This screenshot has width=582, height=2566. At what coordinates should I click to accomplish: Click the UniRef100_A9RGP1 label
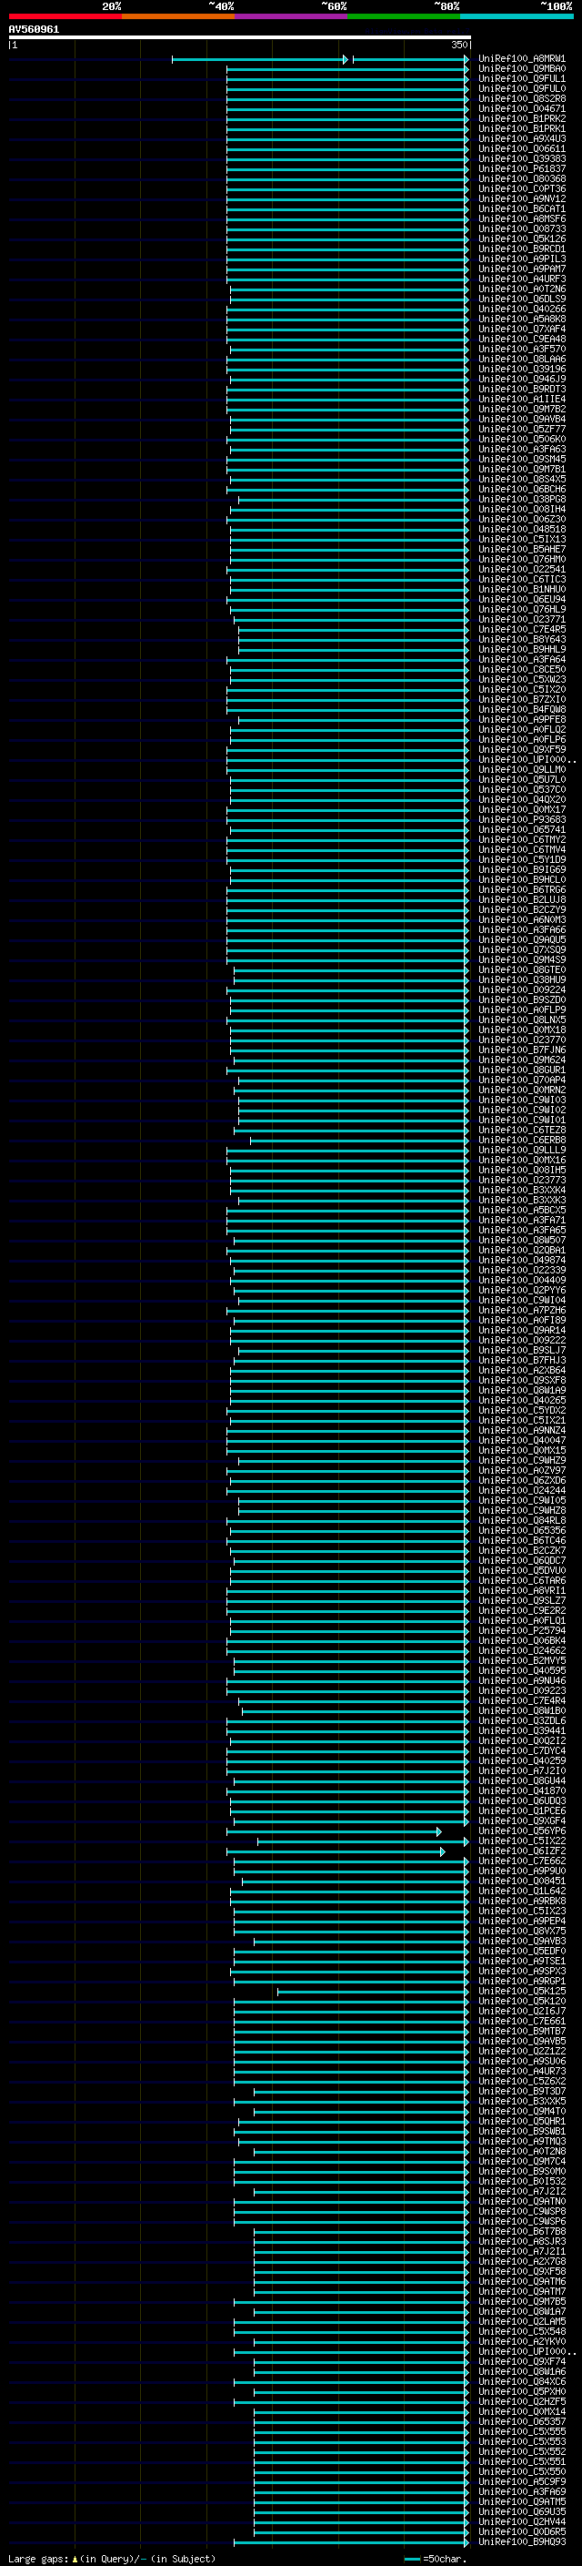point(521,1982)
